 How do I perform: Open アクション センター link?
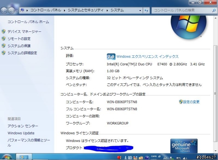23,126
